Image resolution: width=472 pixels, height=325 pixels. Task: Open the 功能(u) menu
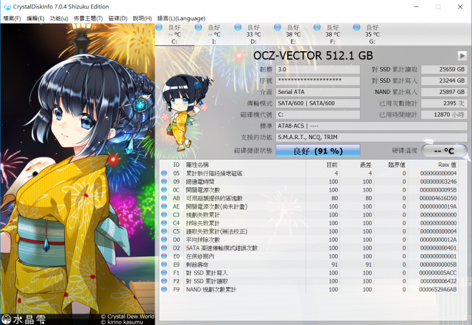(59, 18)
